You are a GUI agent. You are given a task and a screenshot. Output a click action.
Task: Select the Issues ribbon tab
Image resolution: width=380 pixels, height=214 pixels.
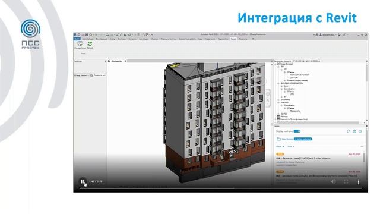click(x=233, y=39)
